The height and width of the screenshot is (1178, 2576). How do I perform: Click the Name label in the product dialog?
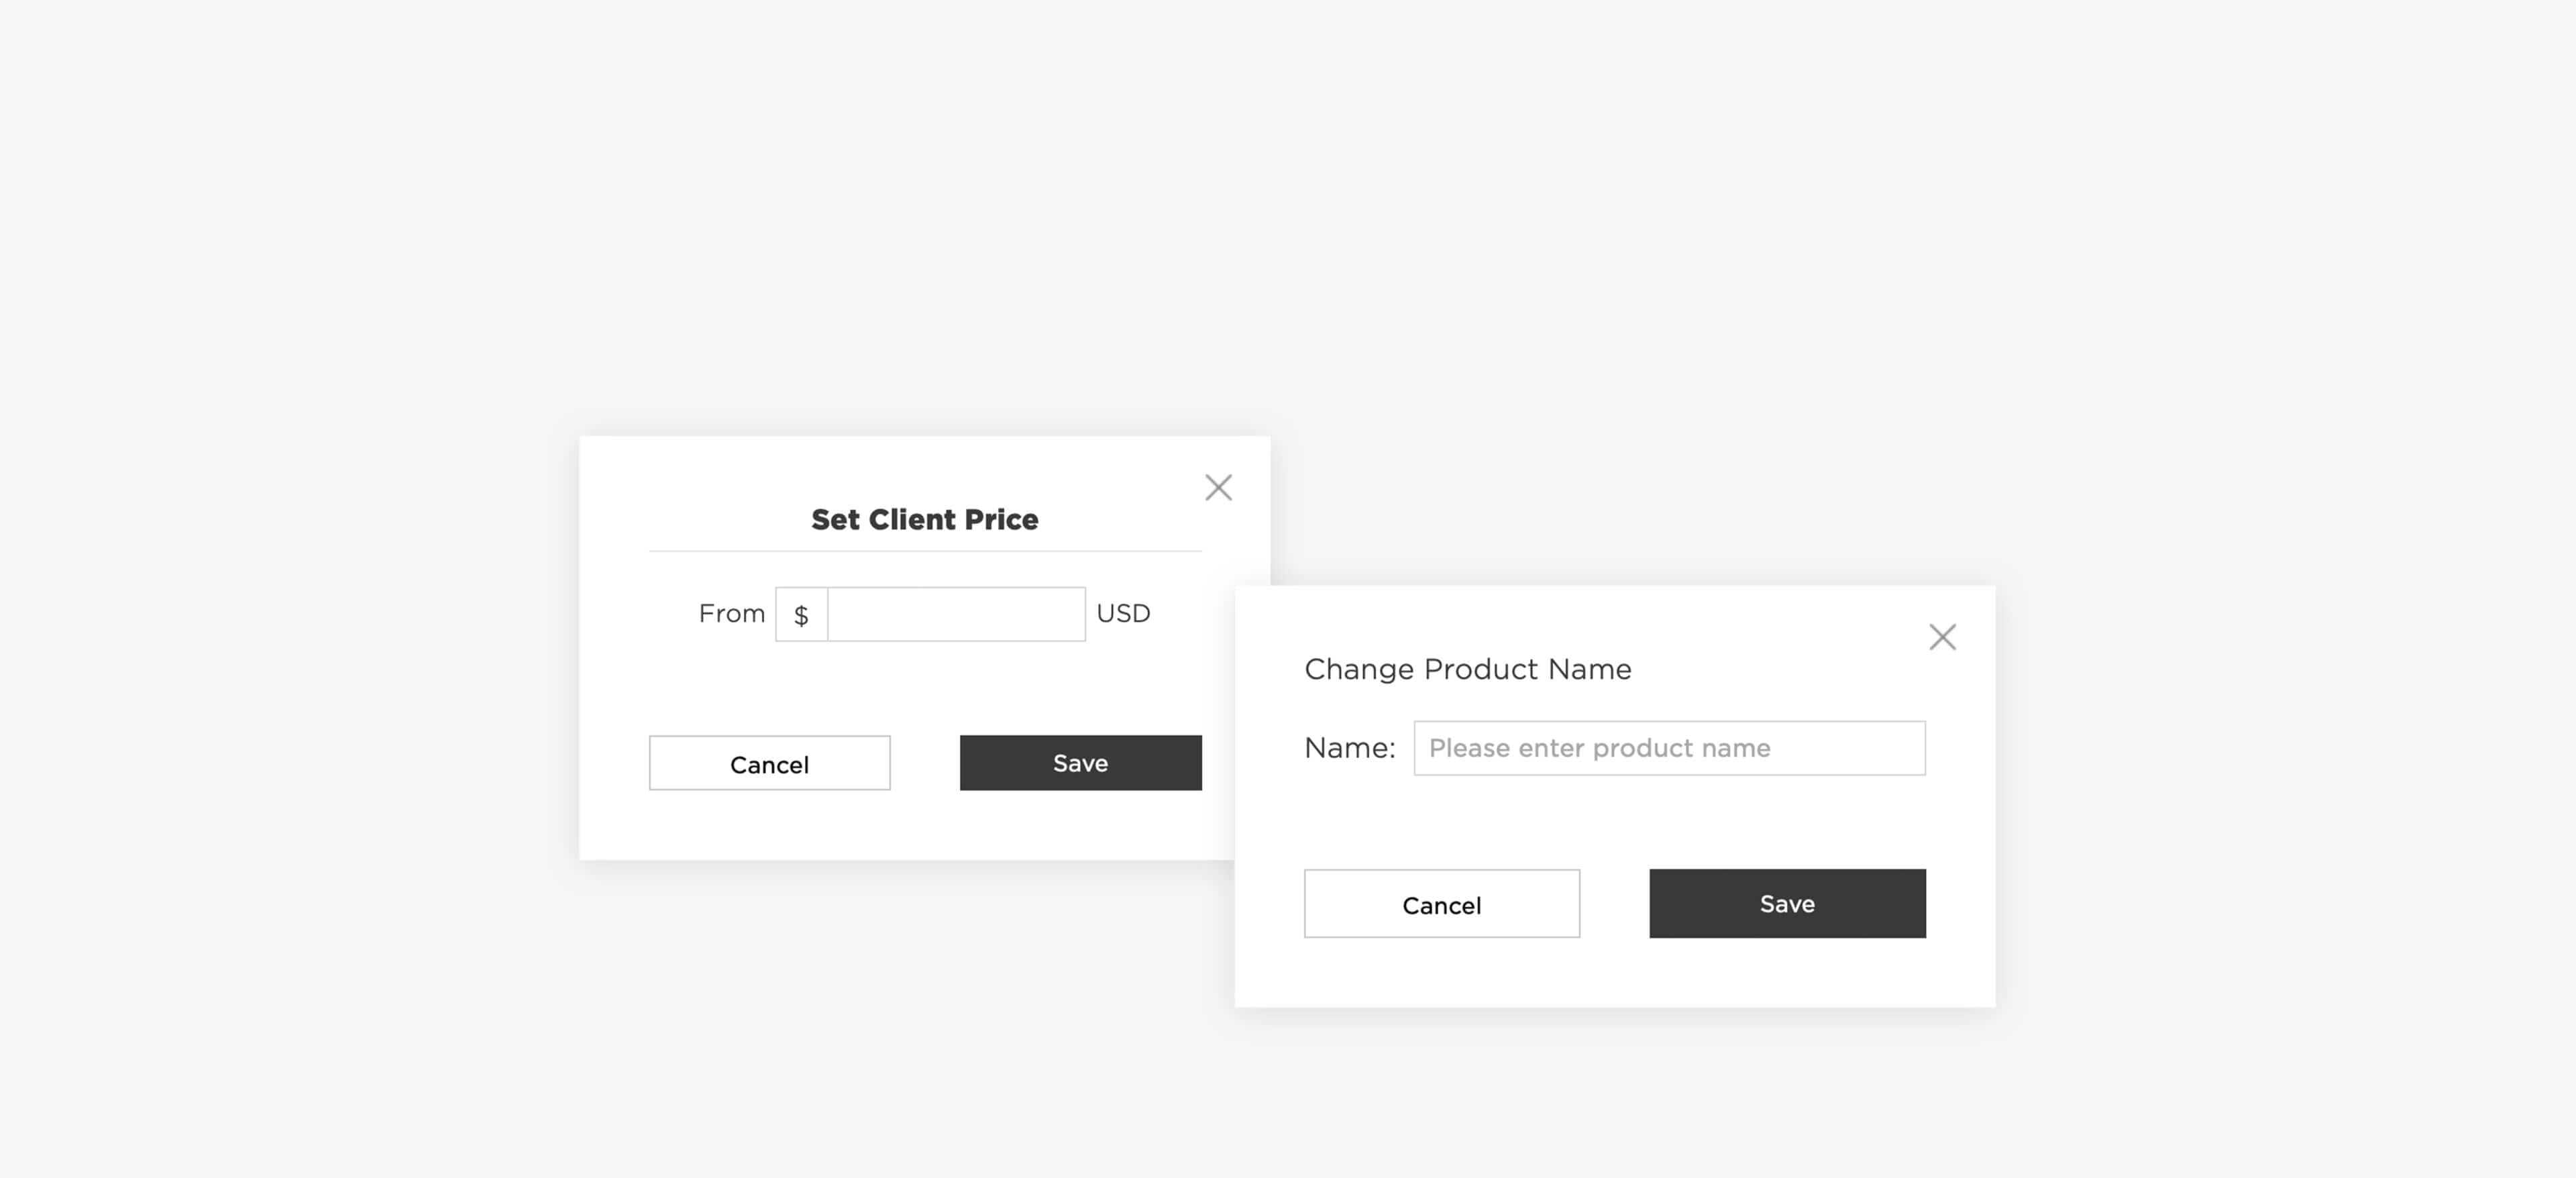[x=1349, y=747]
